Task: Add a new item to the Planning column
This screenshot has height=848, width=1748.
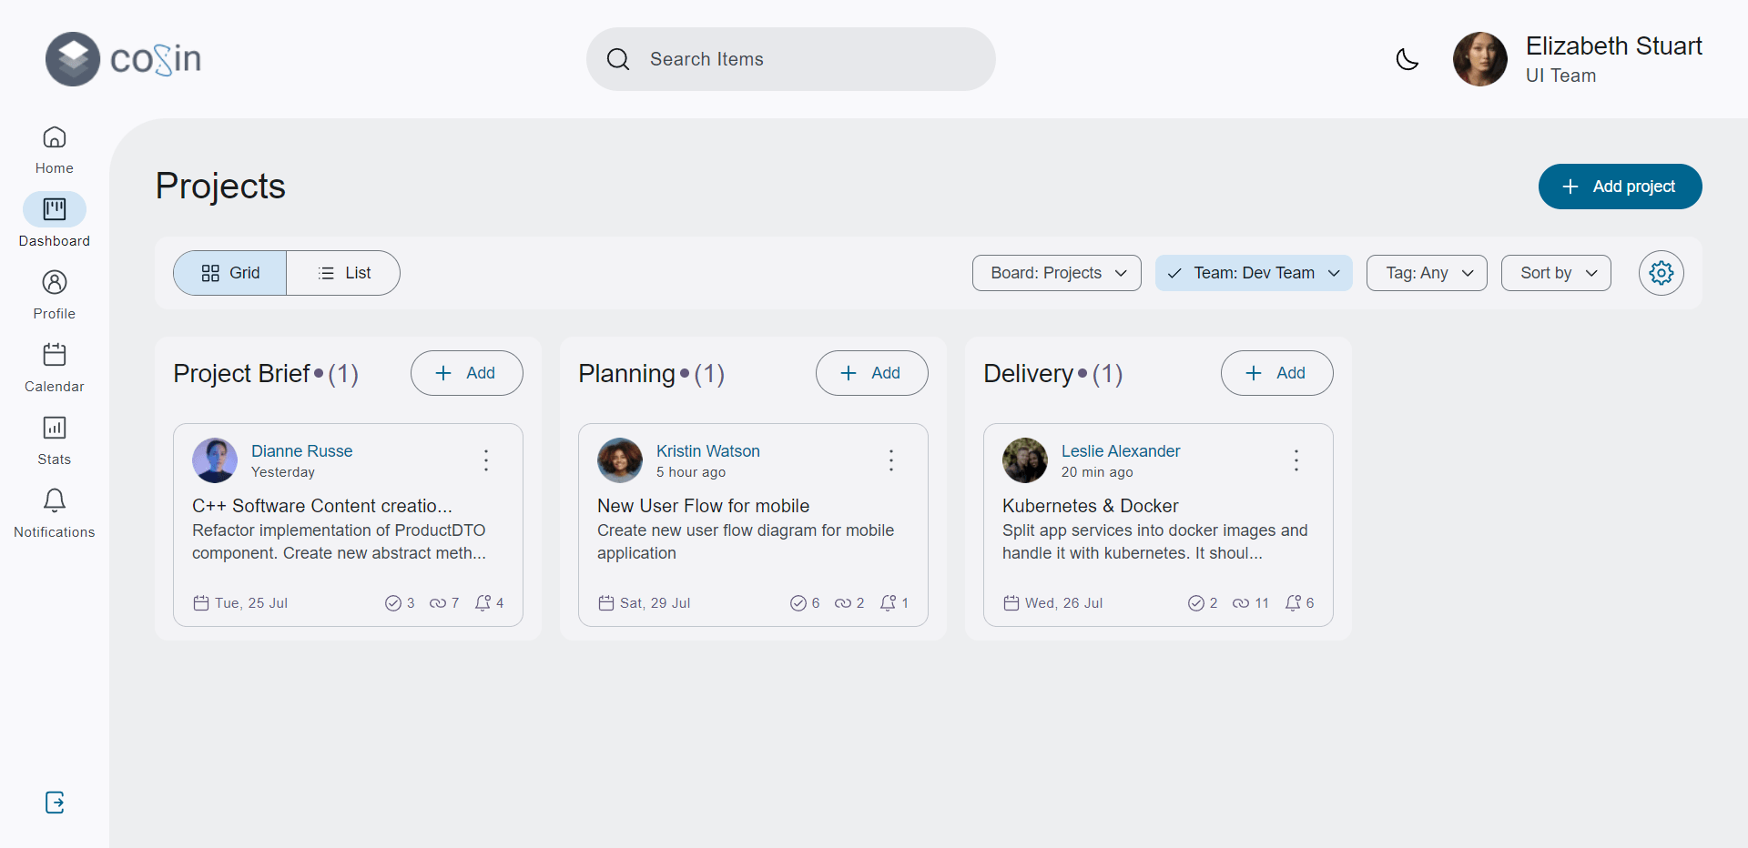Action: click(x=871, y=373)
